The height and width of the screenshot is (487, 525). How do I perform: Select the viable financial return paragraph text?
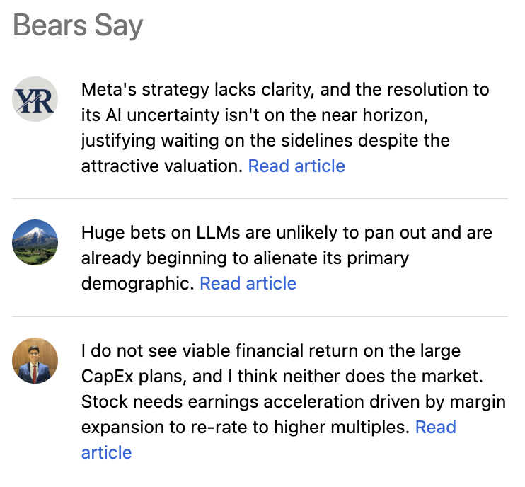(294, 401)
